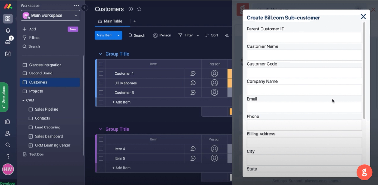The width and height of the screenshot is (378, 185).
Task: Click into the Parent Customer ID field
Action: click(x=304, y=37)
